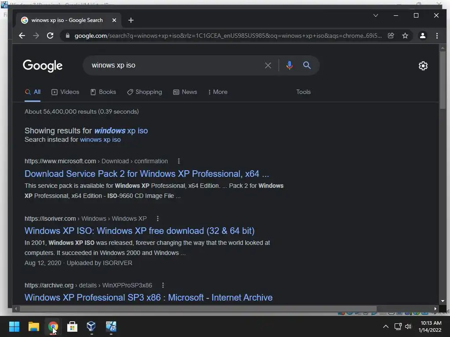The height and width of the screenshot is (337, 450).
Task: Switch to Shopping results
Action: click(x=144, y=92)
